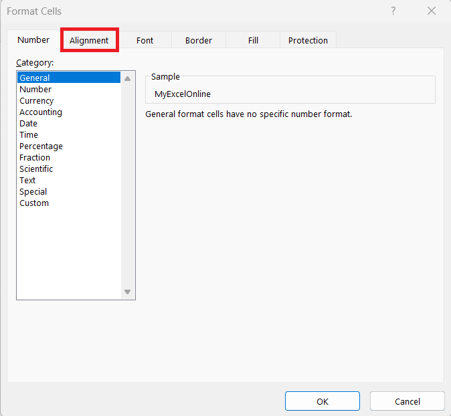Click the help question mark icon
Screen dimensions: 451x416
click(x=393, y=11)
